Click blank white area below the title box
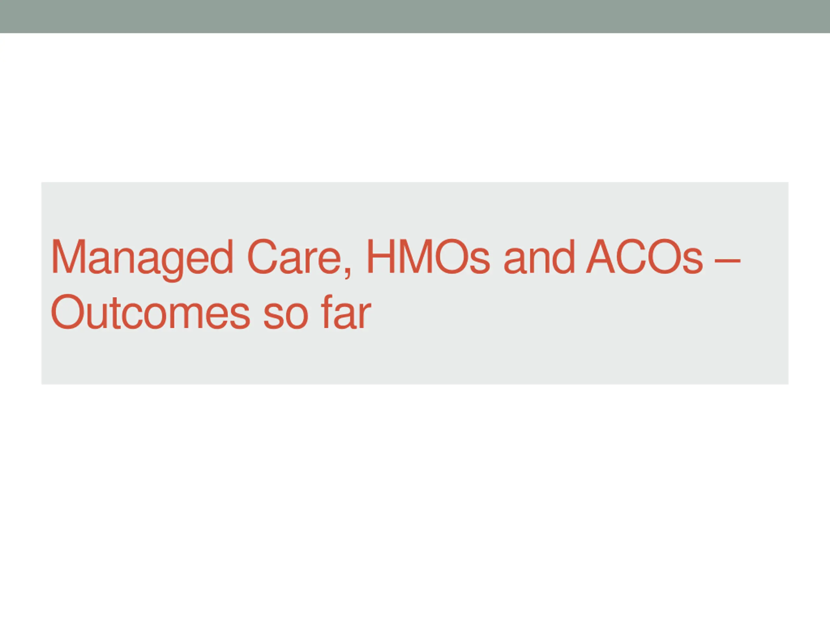 click(415, 488)
